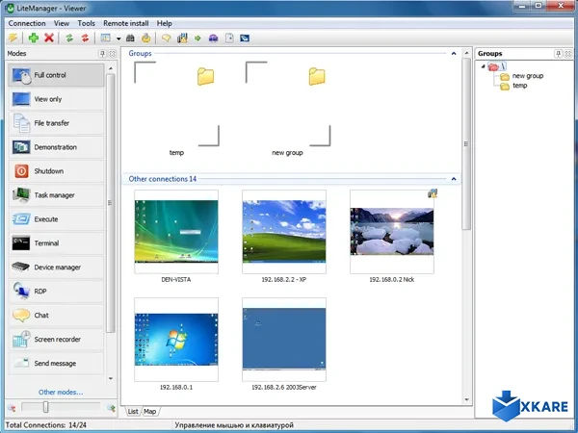Screen dimensions: 578x433
Task: Click the dark blue screen toolbar icon
Action: tap(245, 38)
